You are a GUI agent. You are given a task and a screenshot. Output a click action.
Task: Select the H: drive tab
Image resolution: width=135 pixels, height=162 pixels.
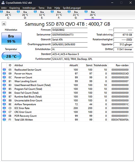click(x=93, y=15)
